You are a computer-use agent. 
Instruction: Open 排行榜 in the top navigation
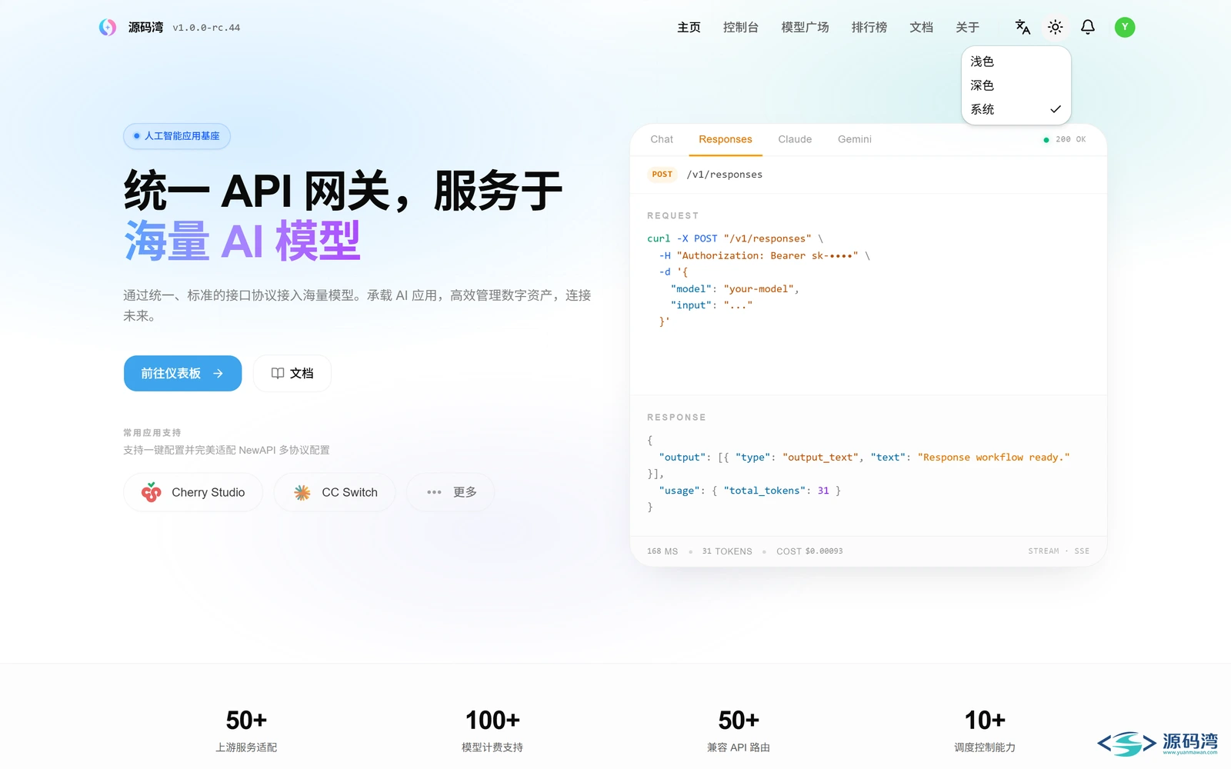[869, 28]
